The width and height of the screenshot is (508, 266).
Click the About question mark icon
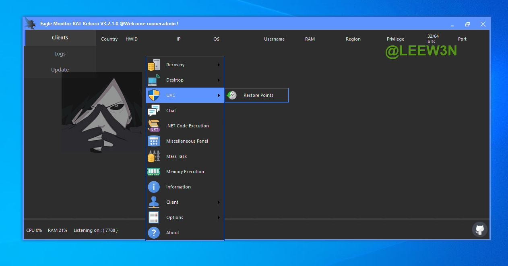(154, 233)
